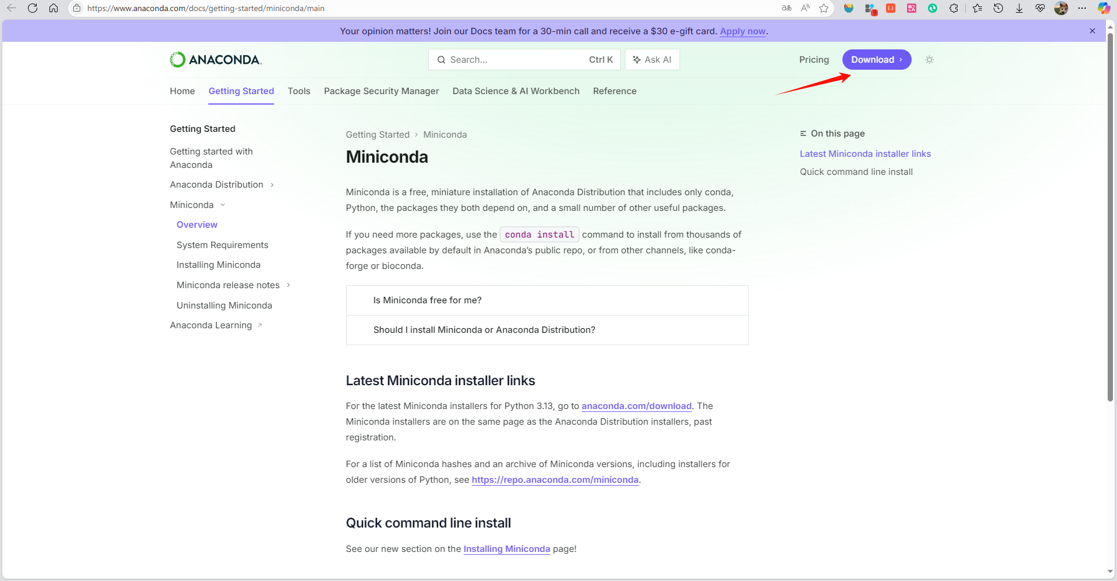This screenshot has height=581, width=1117.
Task: Click the red bracket extension icon
Action: pos(891,8)
